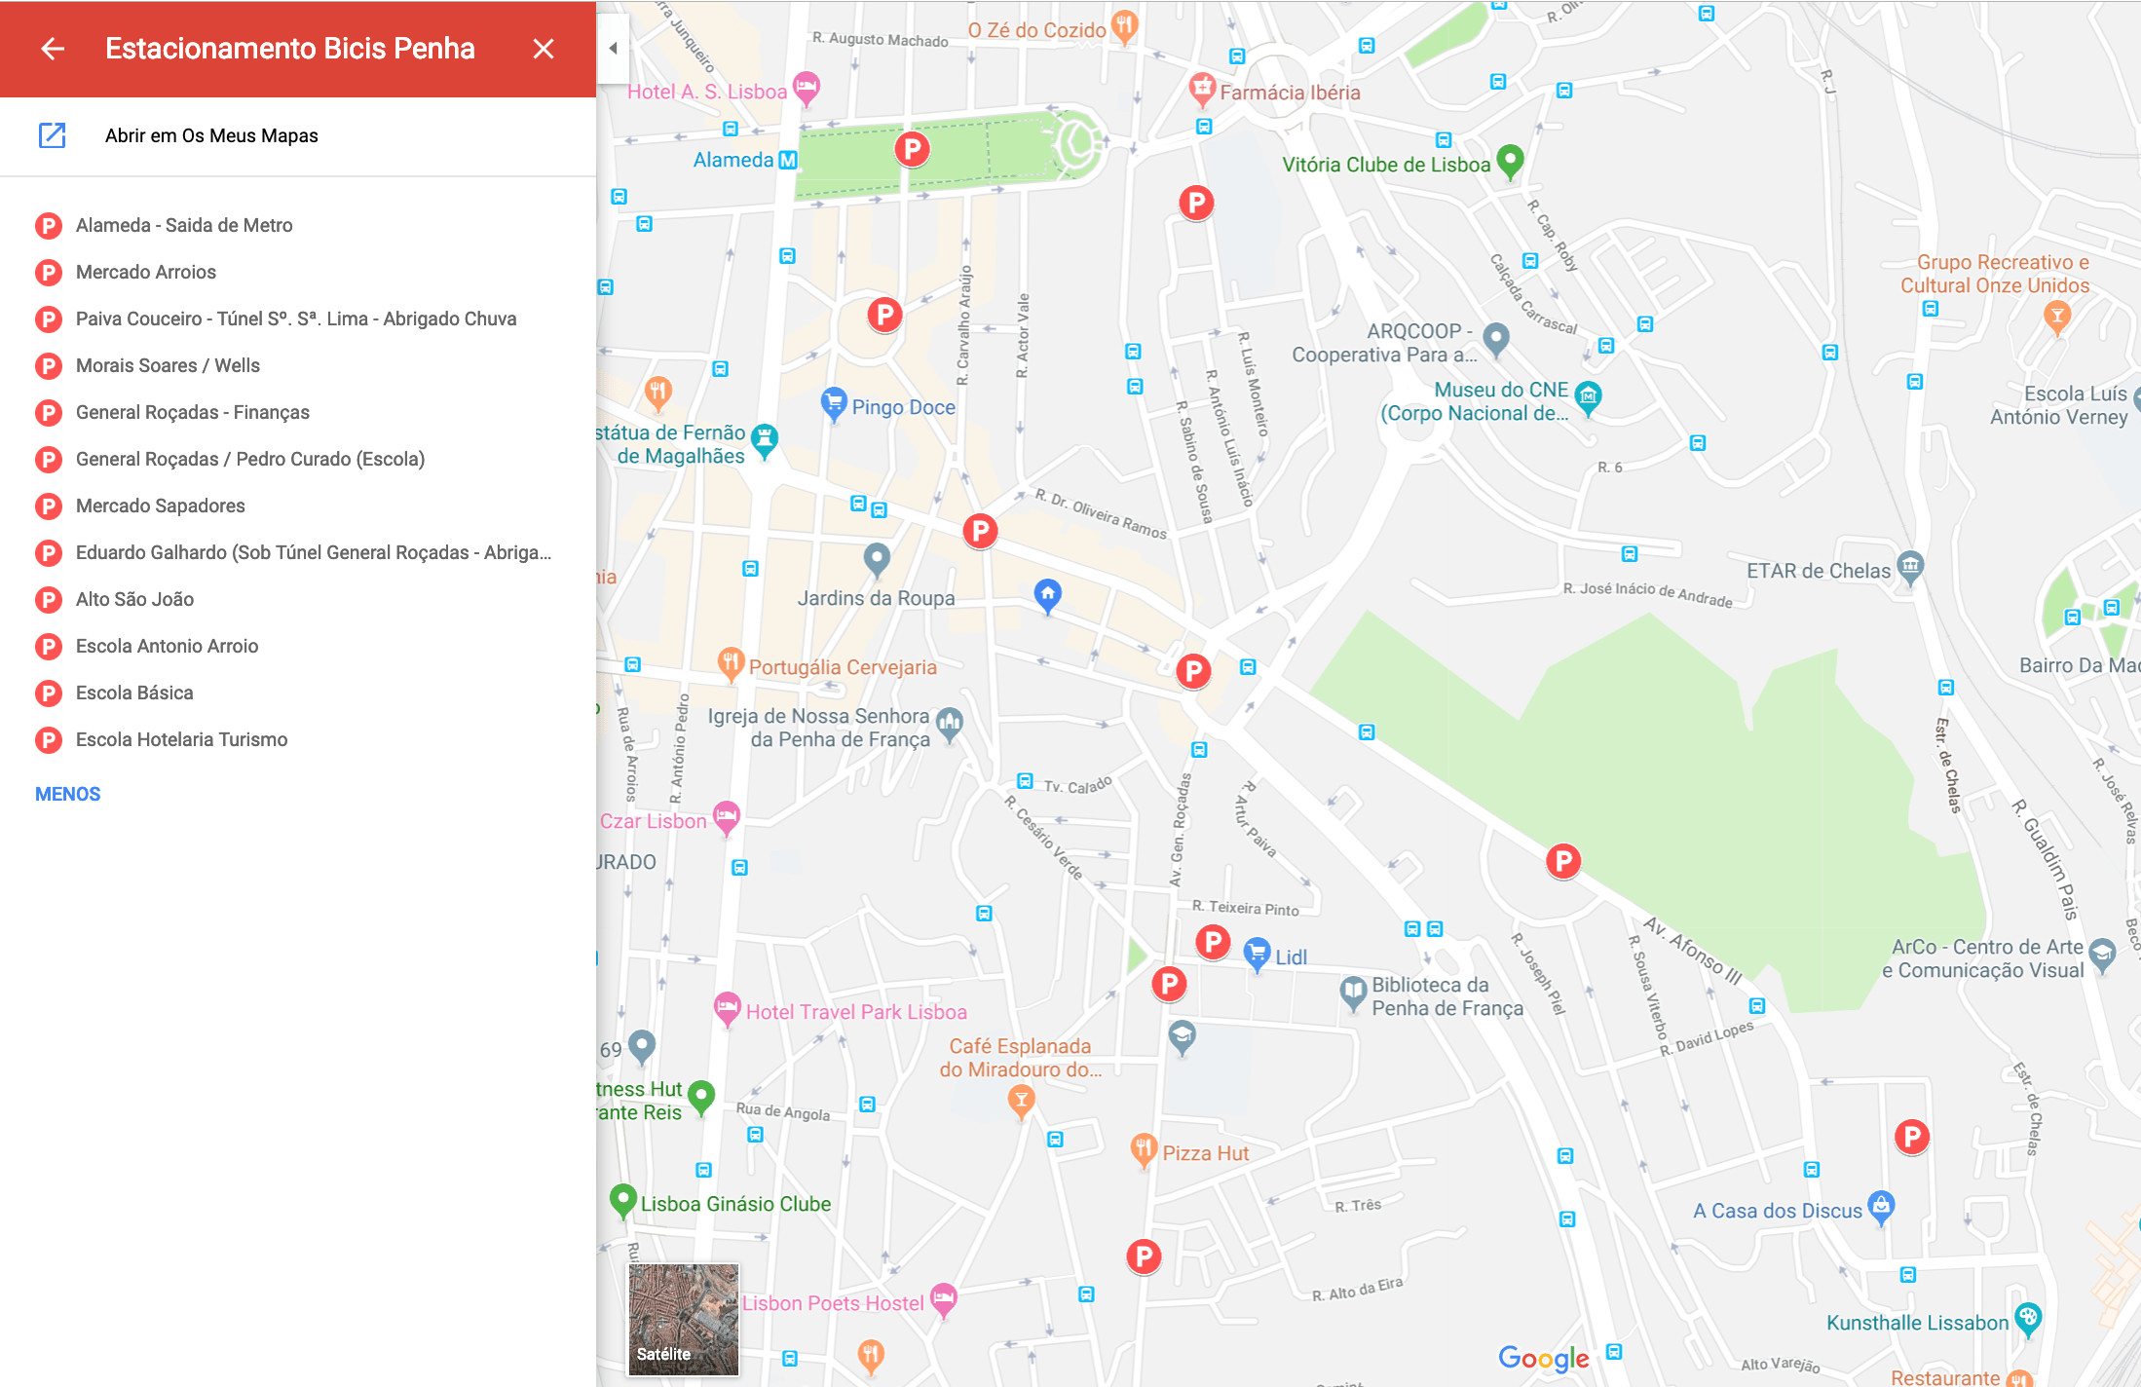Click Lidl shopping cart pin
This screenshot has width=2141, height=1387.
pos(1258,954)
